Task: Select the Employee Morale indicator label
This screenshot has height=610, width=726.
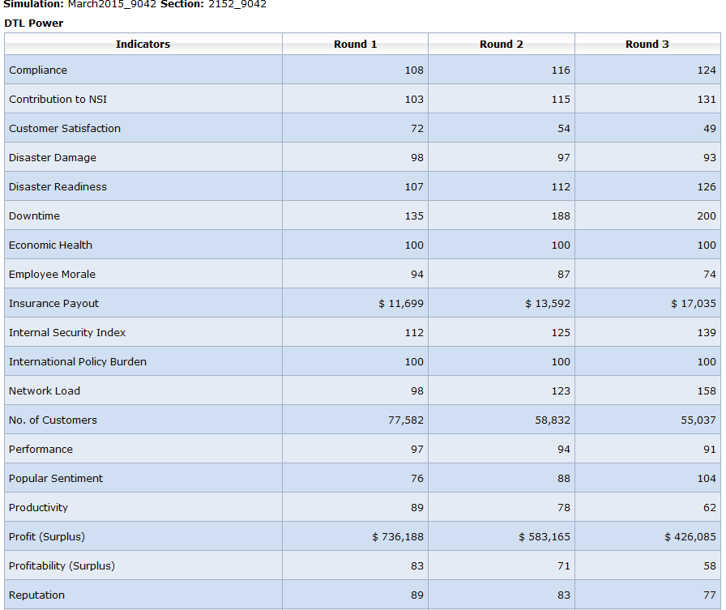Action: pos(52,275)
